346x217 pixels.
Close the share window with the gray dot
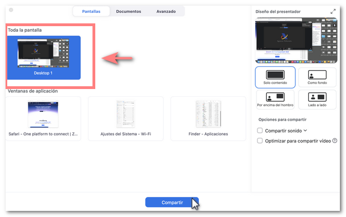tap(11, 10)
